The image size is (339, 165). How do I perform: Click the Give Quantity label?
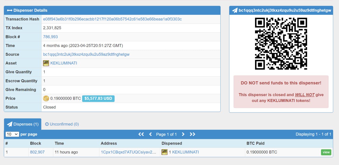click(x=19, y=72)
